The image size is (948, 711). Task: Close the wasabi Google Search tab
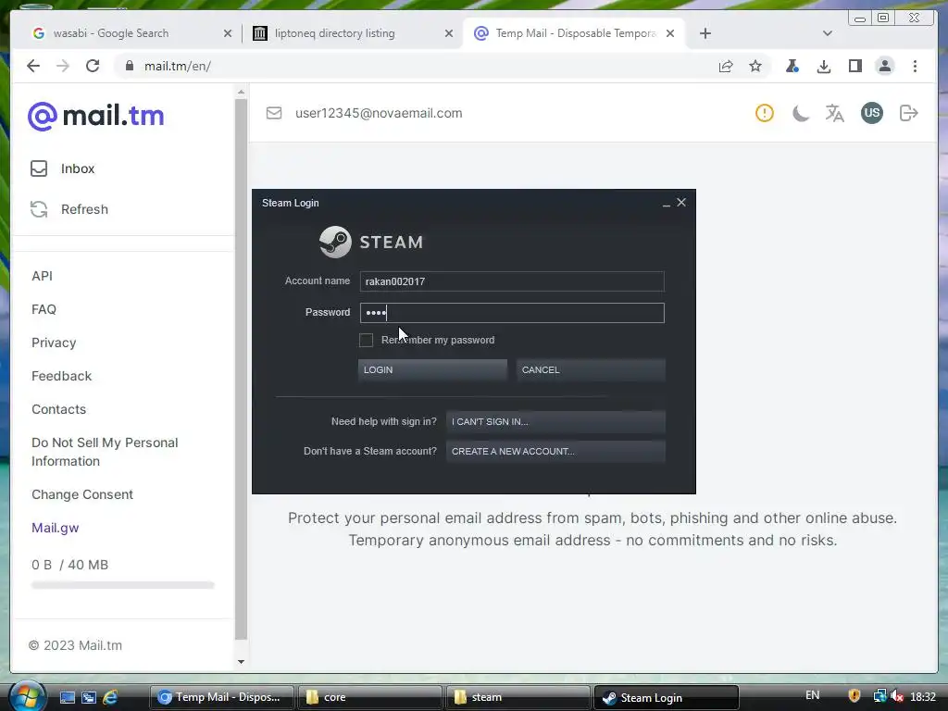228,33
